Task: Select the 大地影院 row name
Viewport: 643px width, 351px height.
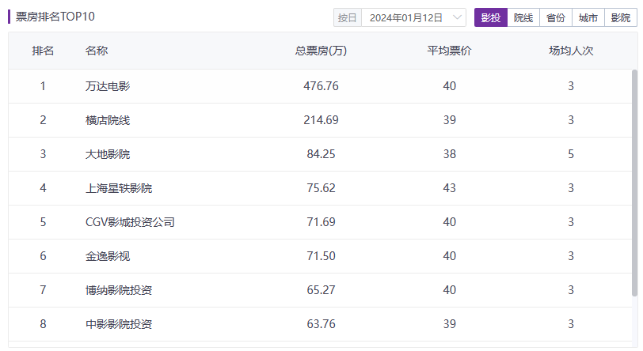Action: coord(108,154)
